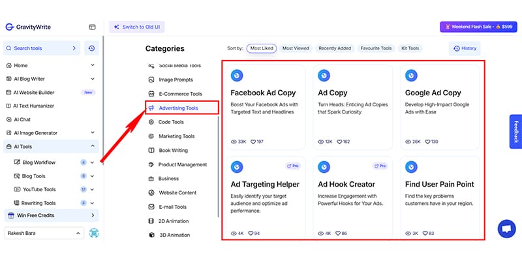Select Website Content category
Screen dimensions: 522x261
pos(172,192)
